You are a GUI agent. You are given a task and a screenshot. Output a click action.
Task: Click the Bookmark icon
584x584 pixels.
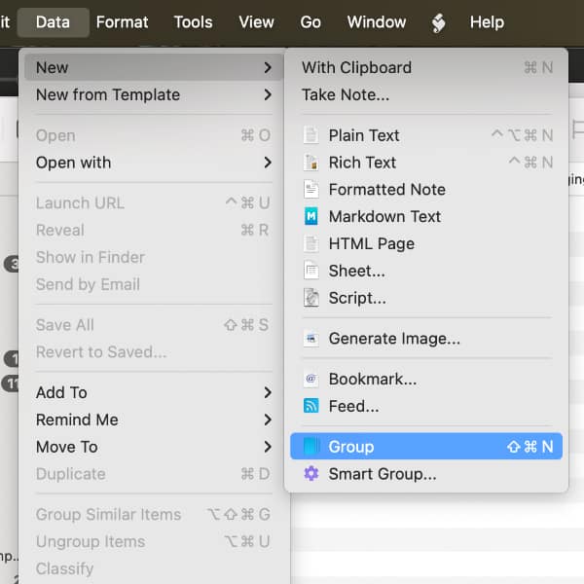pyautogui.click(x=311, y=380)
